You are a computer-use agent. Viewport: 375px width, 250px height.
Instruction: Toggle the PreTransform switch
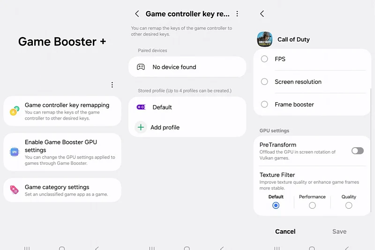[358, 151]
